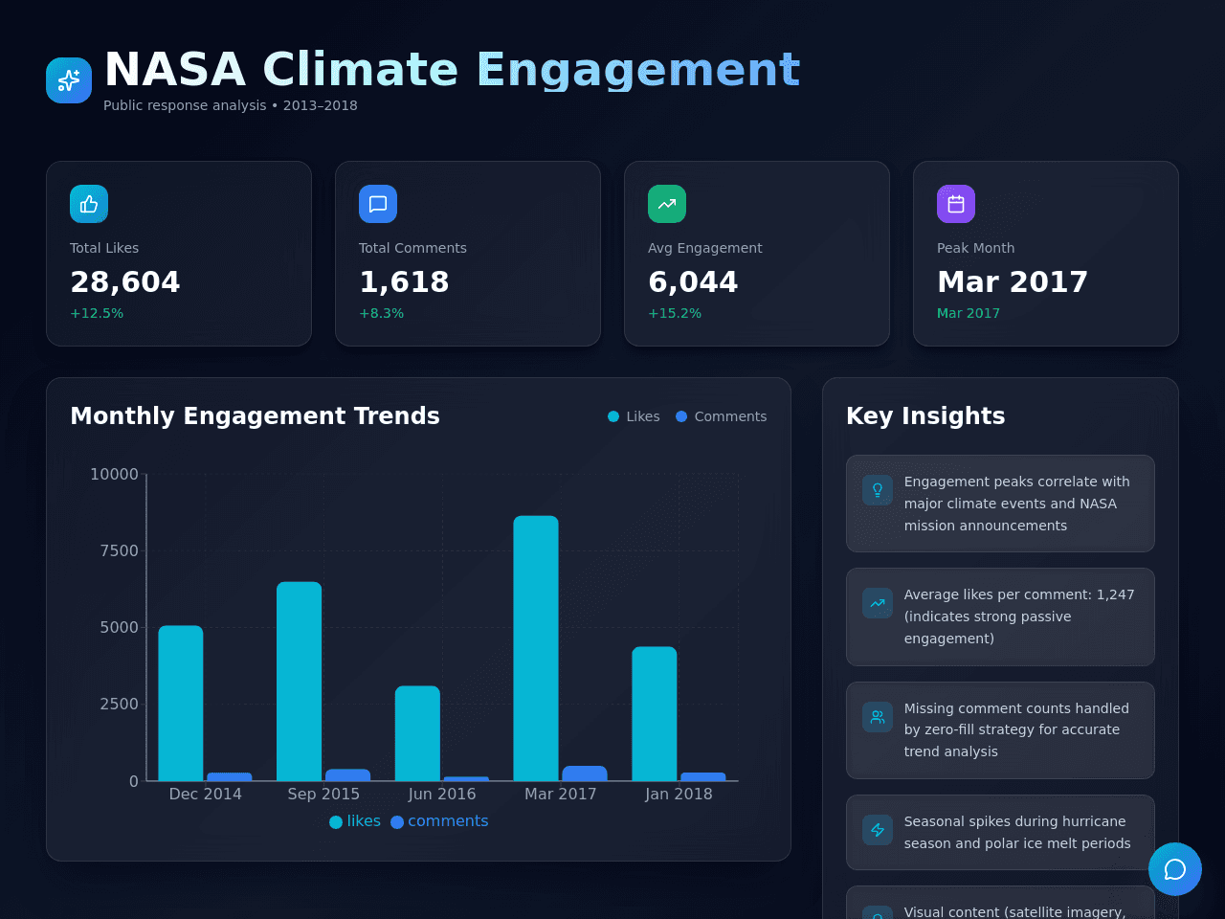Screen dimensions: 1225x919
Task: Click the 6,044 avg engagement value
Action: coord(693,282)
